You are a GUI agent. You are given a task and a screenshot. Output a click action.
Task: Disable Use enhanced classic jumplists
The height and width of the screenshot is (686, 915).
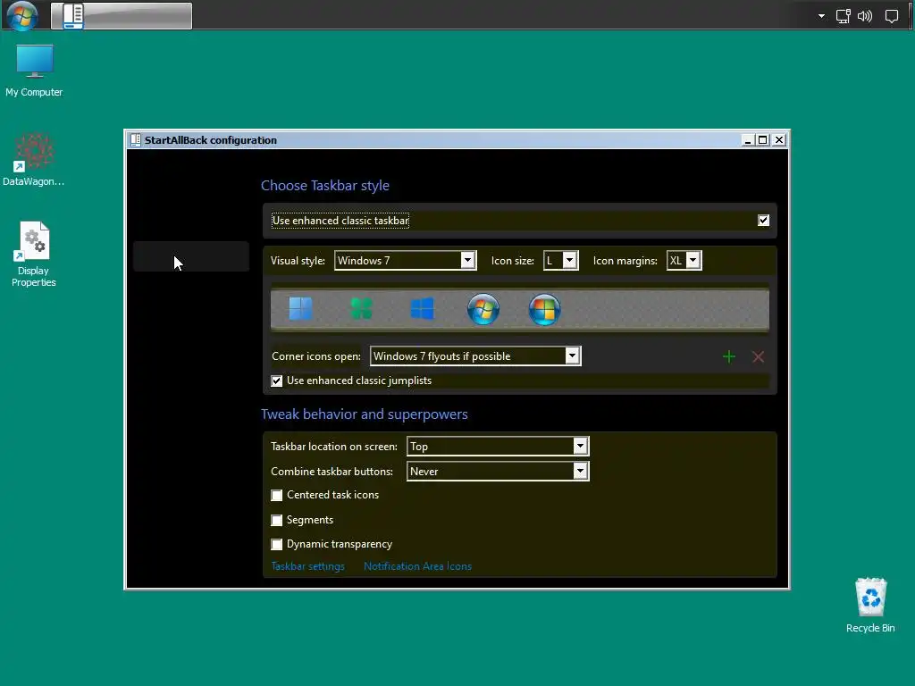tap(277, 381)
